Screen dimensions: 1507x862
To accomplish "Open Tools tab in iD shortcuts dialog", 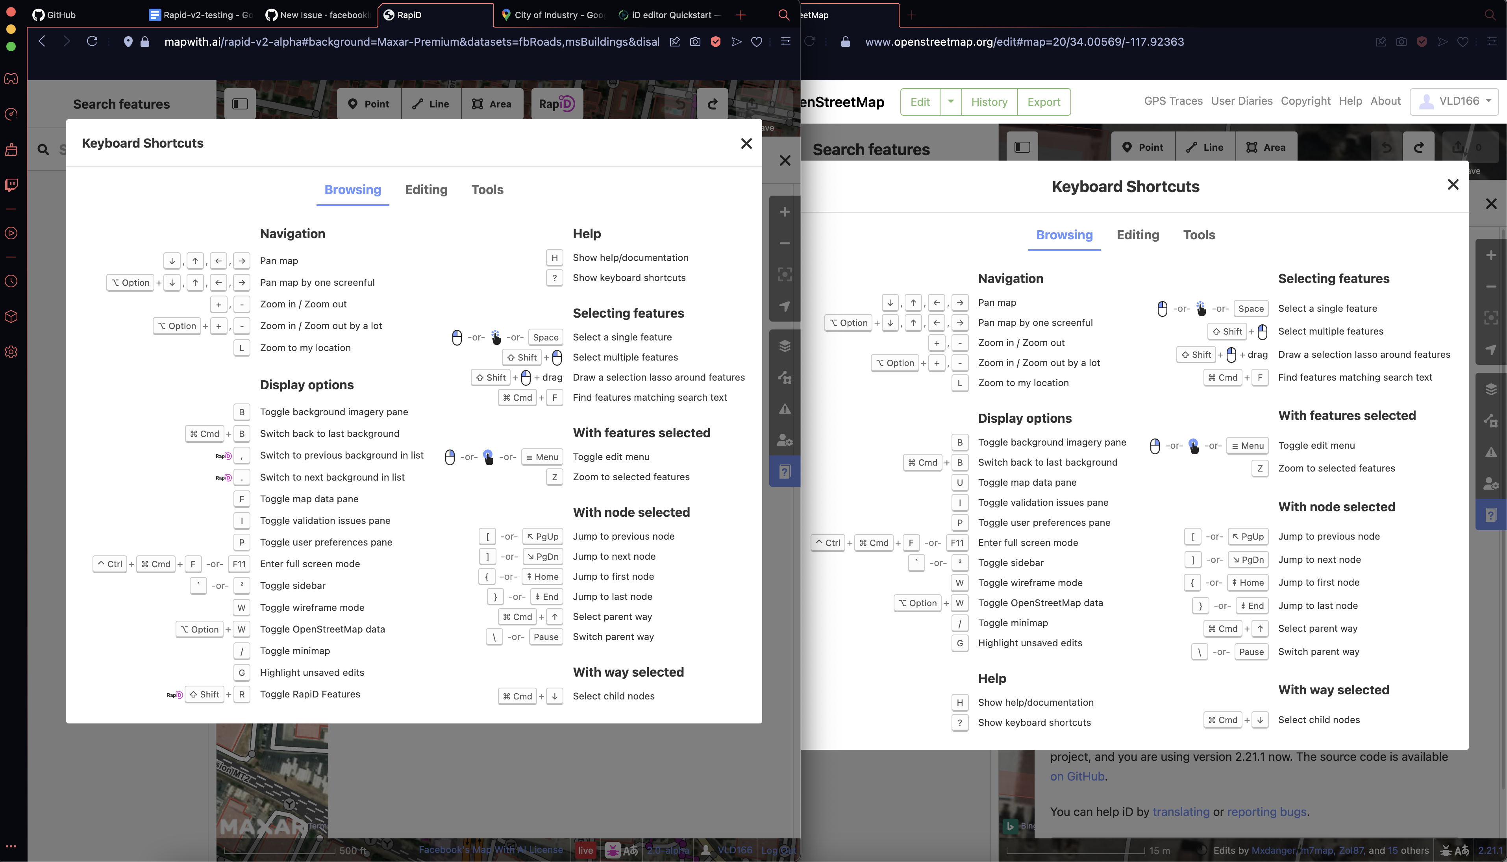I will (1199, 235).
